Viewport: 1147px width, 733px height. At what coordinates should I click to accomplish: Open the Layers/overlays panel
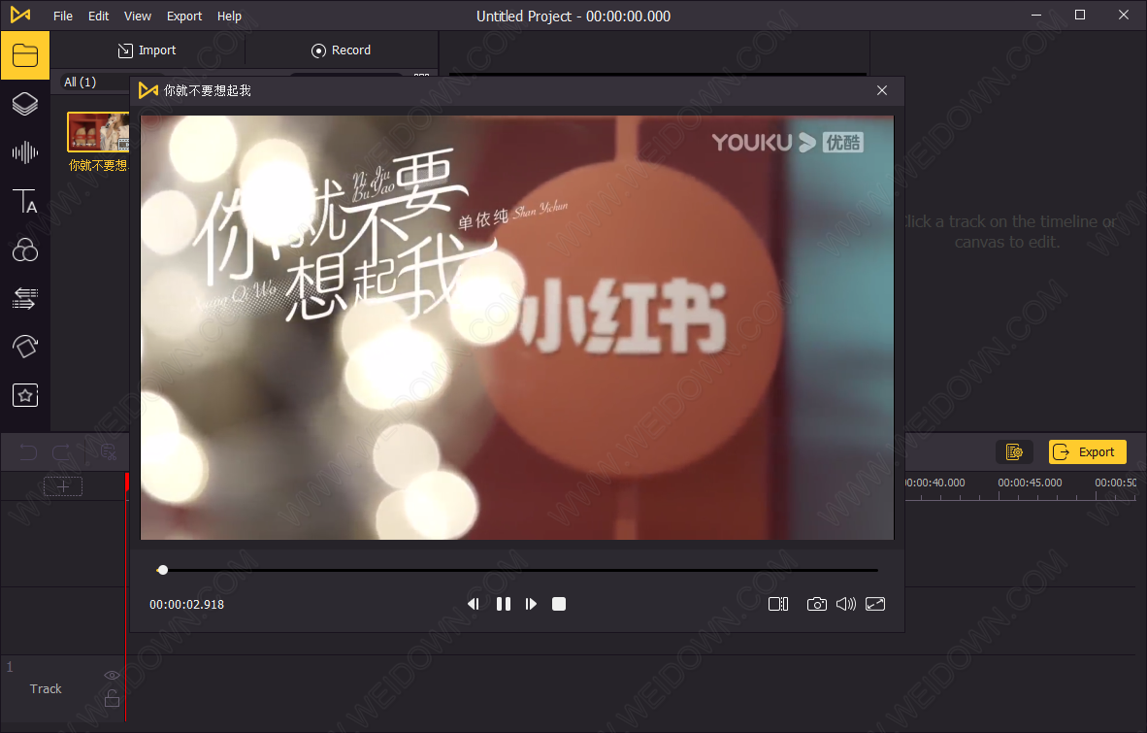[x=25, y=104]
